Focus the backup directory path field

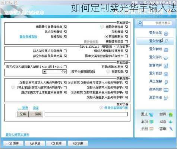(86, 114)
